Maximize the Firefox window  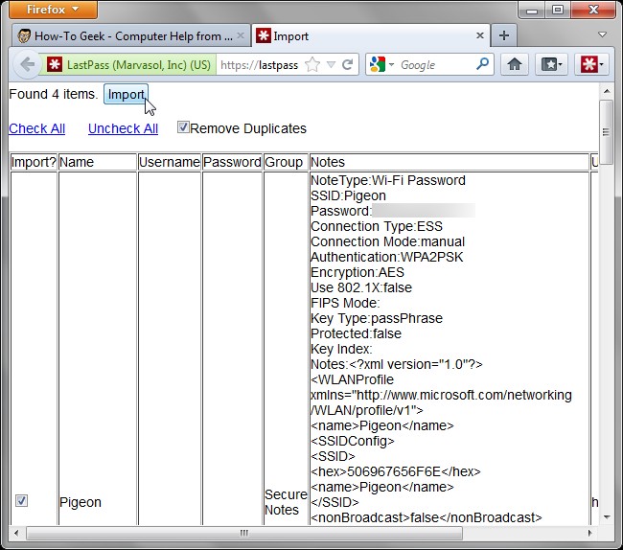tap(557, 10)
